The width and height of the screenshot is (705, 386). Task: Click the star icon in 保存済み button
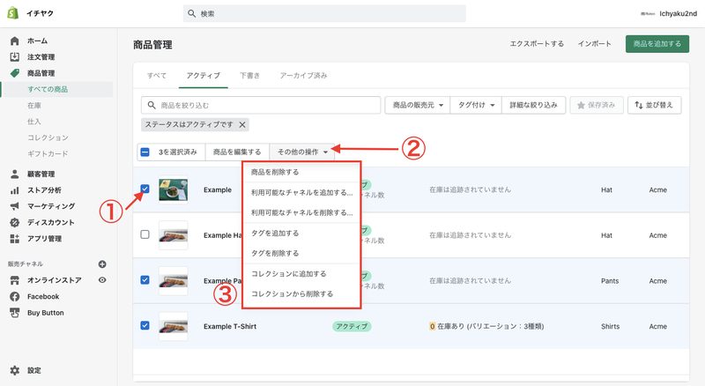[x=581, y=105]
